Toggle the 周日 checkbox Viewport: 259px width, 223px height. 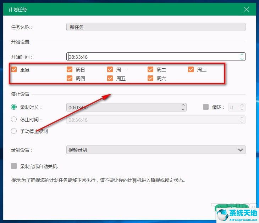tap(70, 69)
